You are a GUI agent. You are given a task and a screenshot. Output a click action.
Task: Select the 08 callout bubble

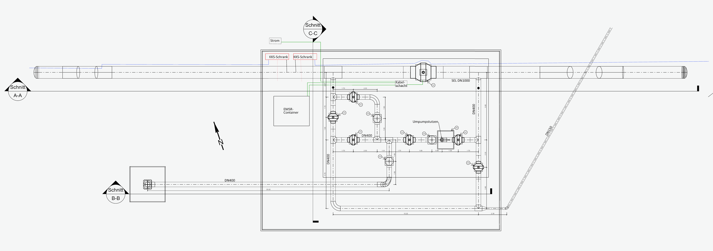pyautogui.click(x=457, y=128)
